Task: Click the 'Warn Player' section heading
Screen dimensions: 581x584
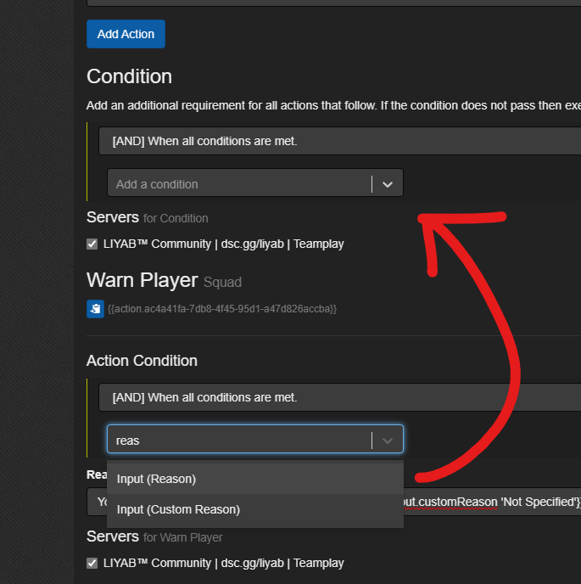Action: tap(142, 280)
